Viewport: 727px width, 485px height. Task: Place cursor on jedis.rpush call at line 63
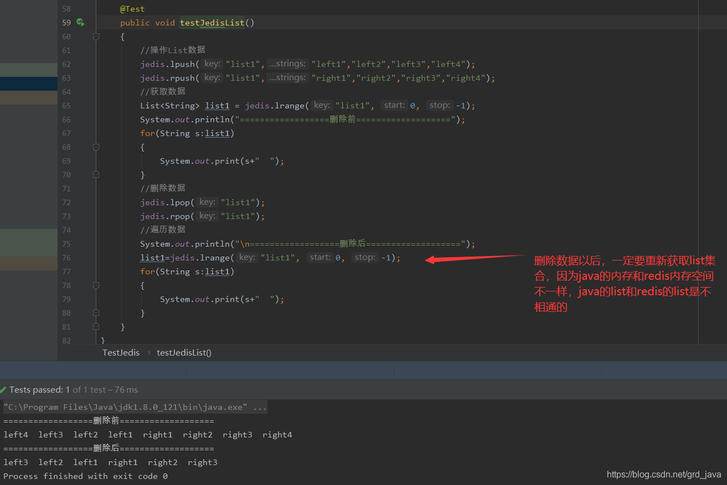[167, 78]
